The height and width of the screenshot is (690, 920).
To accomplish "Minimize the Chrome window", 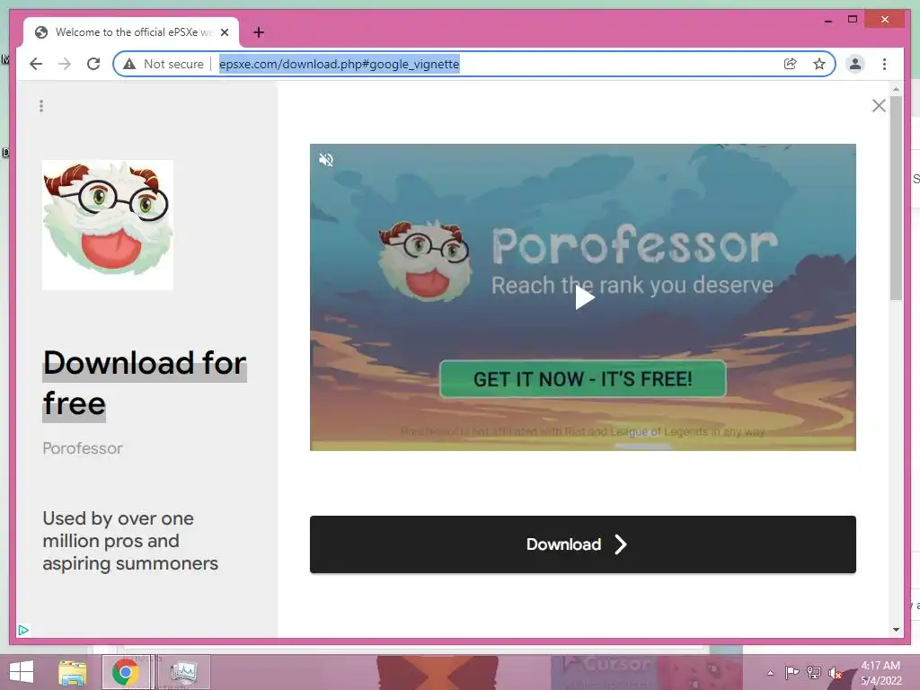I will point(827,20).
